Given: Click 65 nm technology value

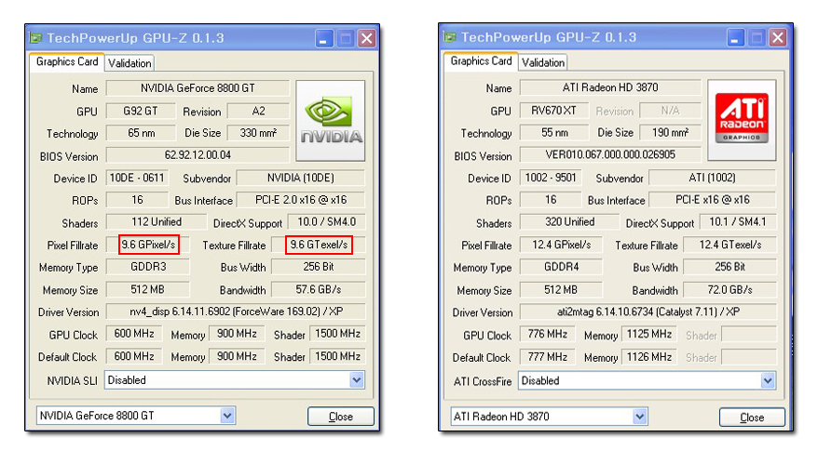Looking at the screenshot, I should [141, 133].
